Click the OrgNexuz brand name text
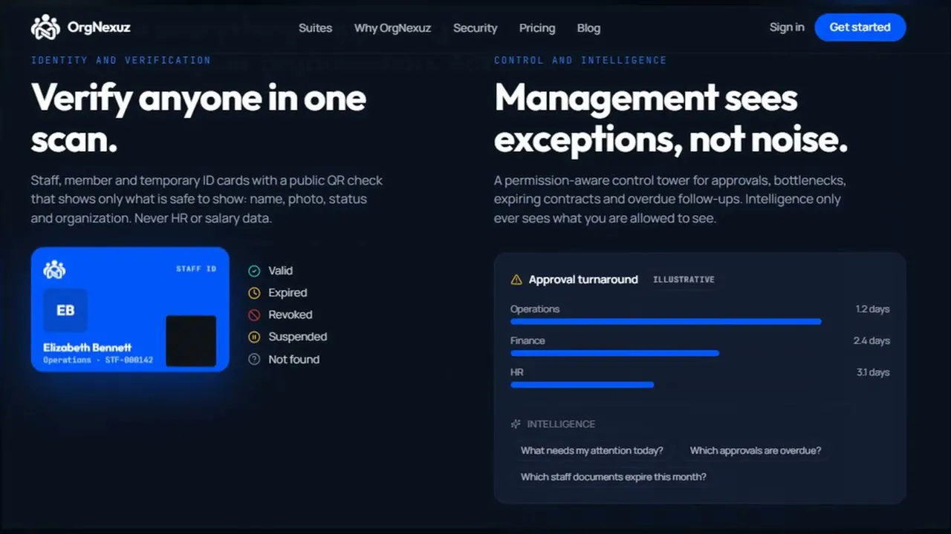The image size is (951, 534). pyautogui.click(x=99, y=27)
